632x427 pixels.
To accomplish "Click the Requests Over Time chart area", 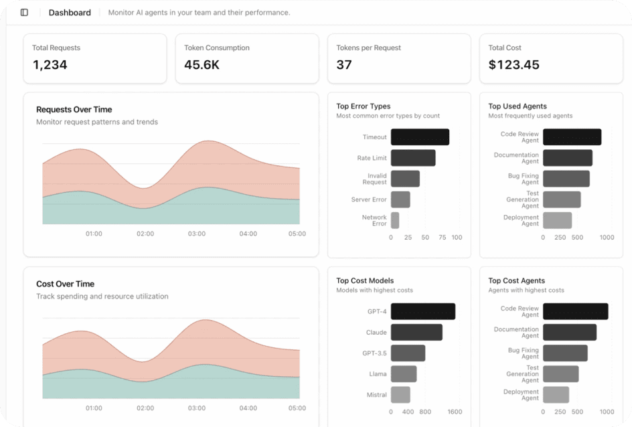I will point(171,183).
